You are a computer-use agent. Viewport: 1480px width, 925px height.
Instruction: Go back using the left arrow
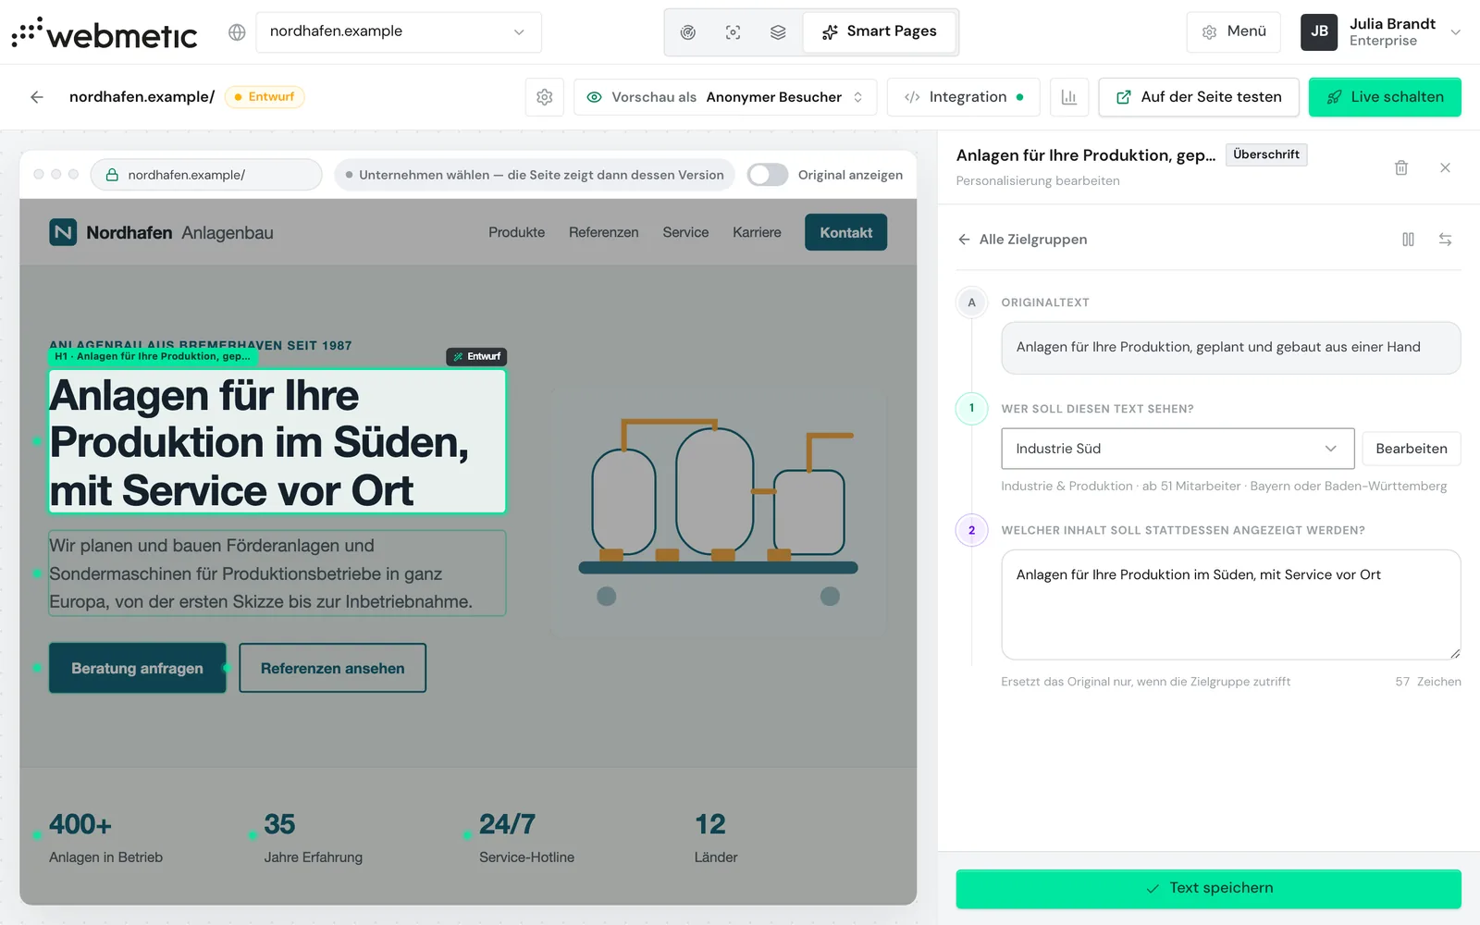[x=37, y=97]
